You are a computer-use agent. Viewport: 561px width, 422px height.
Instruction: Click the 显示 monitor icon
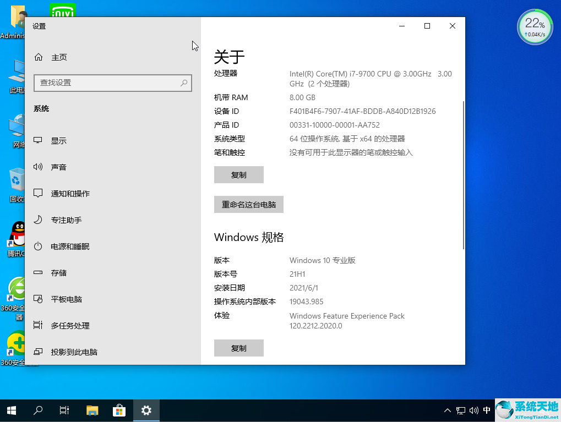point(38,140)
